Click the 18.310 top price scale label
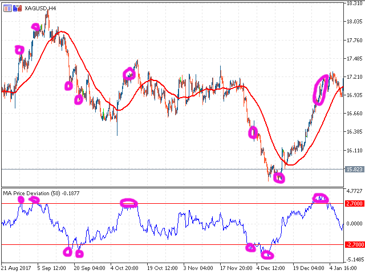Screen dimensions: 365x274 354,3
